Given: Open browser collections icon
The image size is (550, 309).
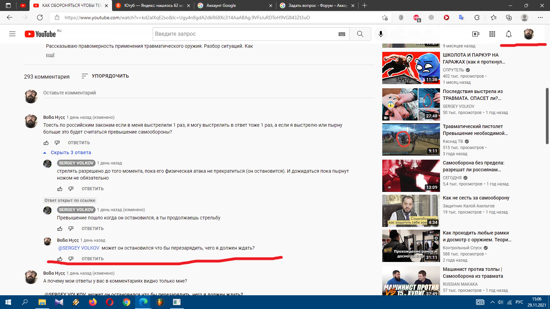Looking at the screenshot, I should point(509,18).
